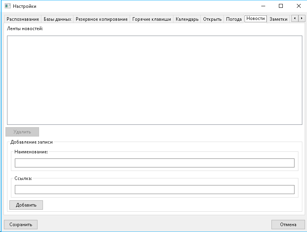Image resolution: width=307 pixels, height=232 pixels.
Task: Click the Ссылка input field
Action: pyautogui.click(x=154, y=189)
